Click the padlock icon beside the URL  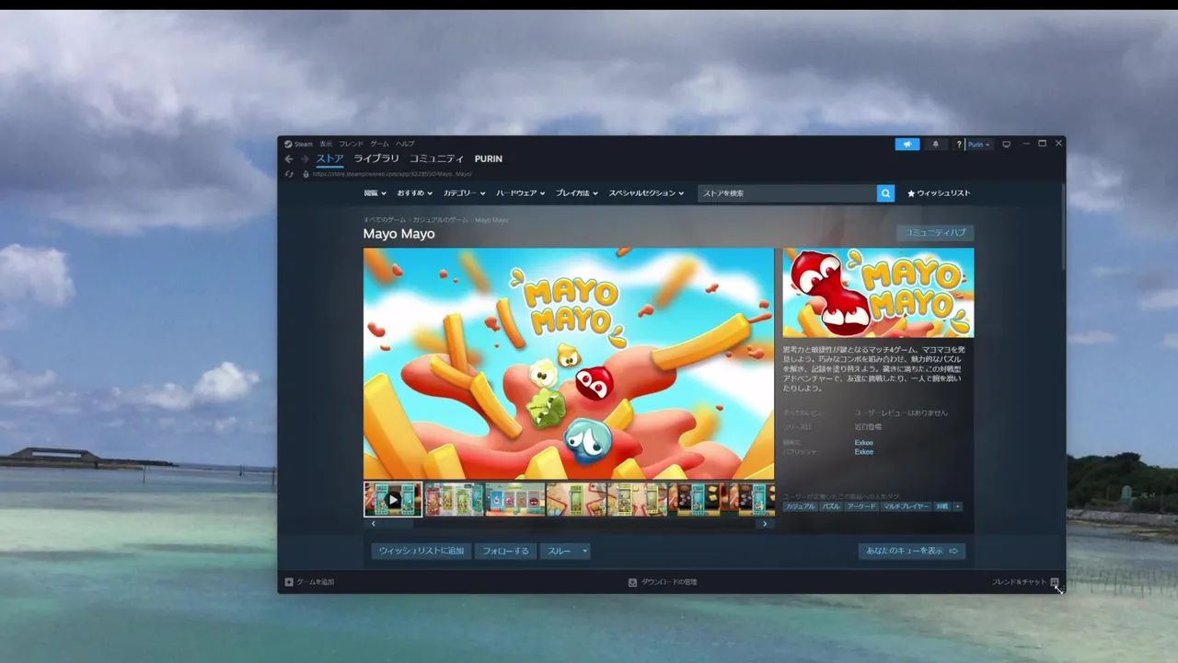pyautogui.click(x=306, y=173)
